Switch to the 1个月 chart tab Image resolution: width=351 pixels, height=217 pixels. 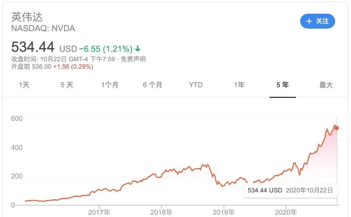pos(110,85)
